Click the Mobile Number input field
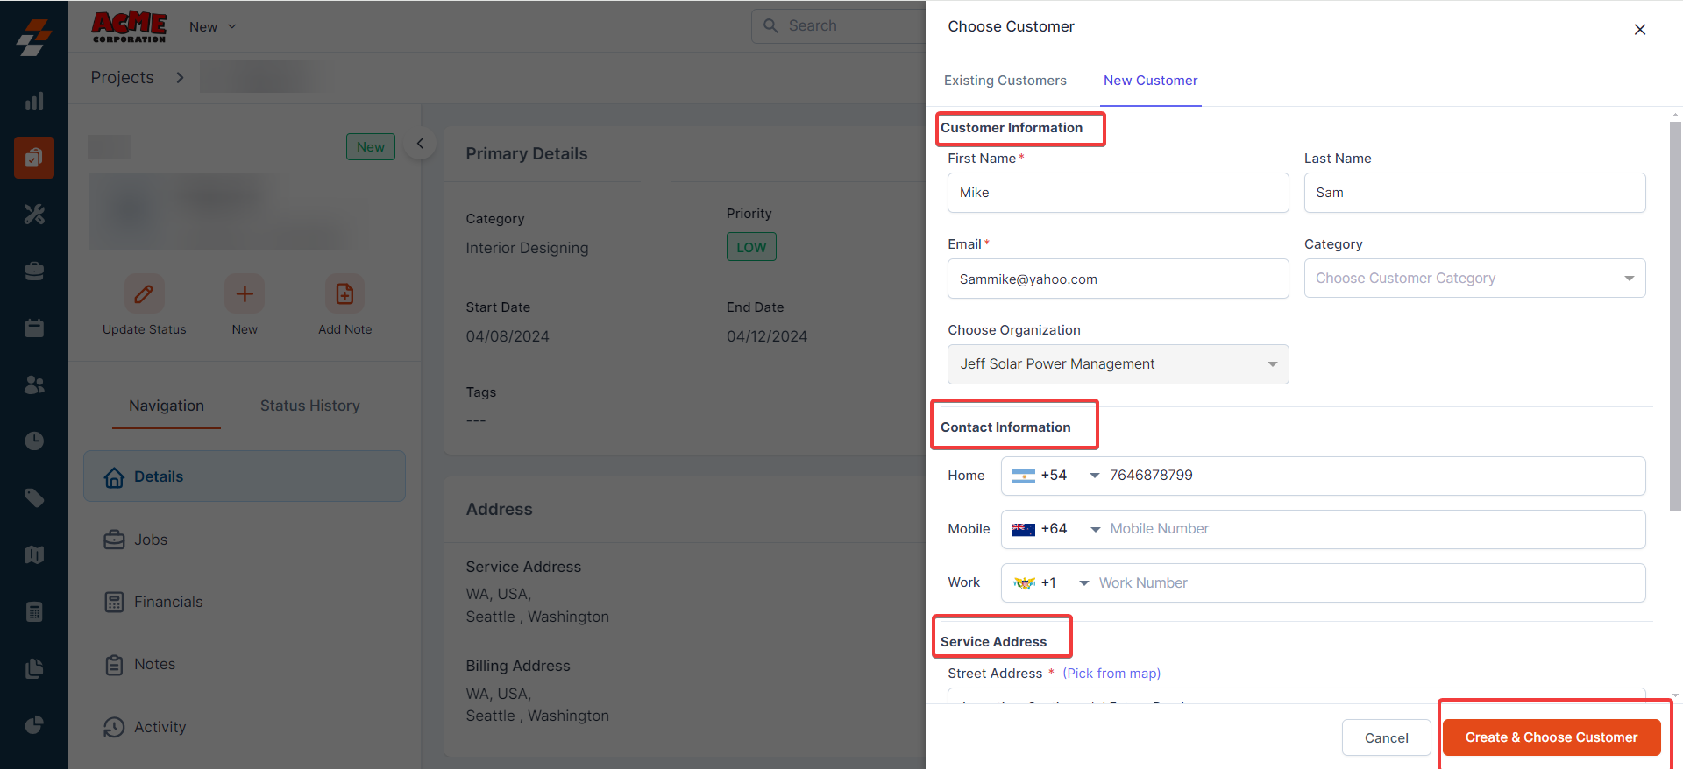1683x769 pixels. tap(1372, 529)
